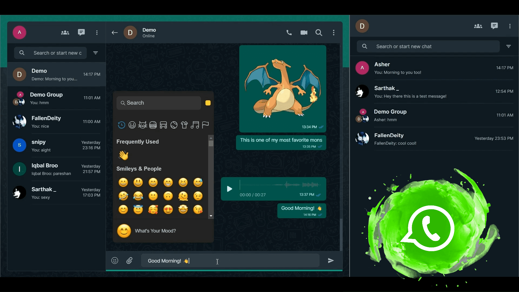The height and width of the screenshot is (292, 519).
Task: Open the filter icon beside right search bar
Action: pos(509,46)
